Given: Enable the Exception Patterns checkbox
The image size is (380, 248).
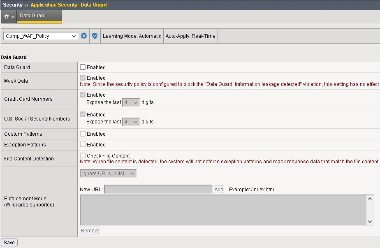Looking at the screenshot, I should tap(83, 144).
